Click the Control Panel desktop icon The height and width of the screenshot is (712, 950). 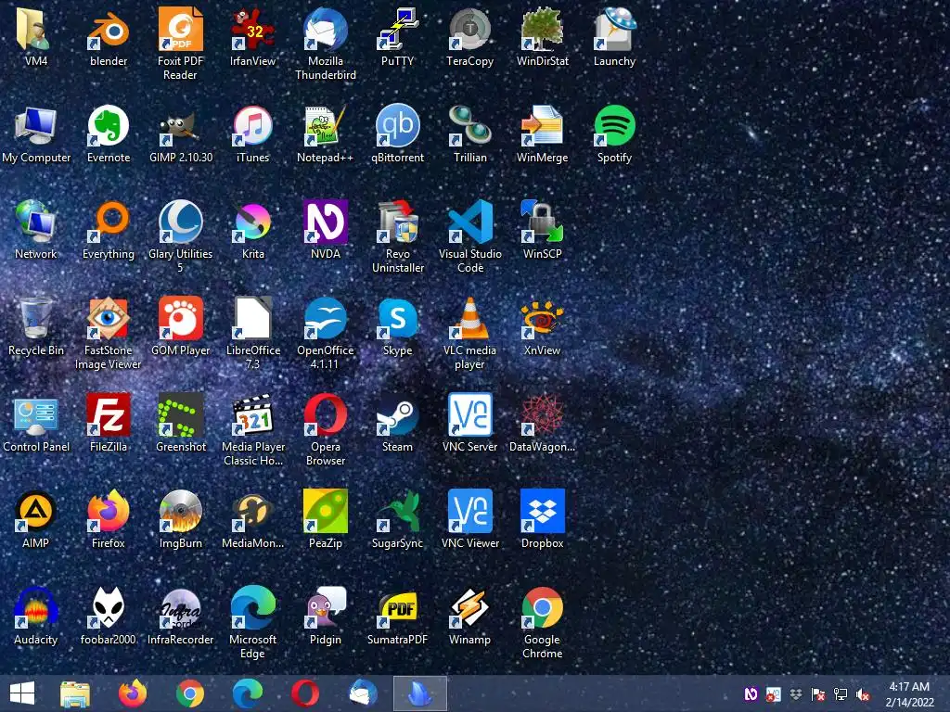pos(36,414)
